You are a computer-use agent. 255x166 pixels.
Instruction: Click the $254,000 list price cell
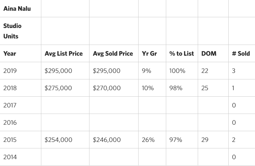tap(65, 140)
